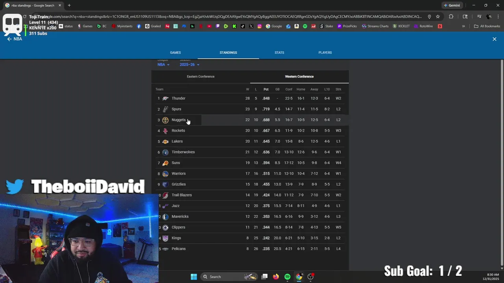
Task: Open the Players tab
Action: tap(325, 53)
